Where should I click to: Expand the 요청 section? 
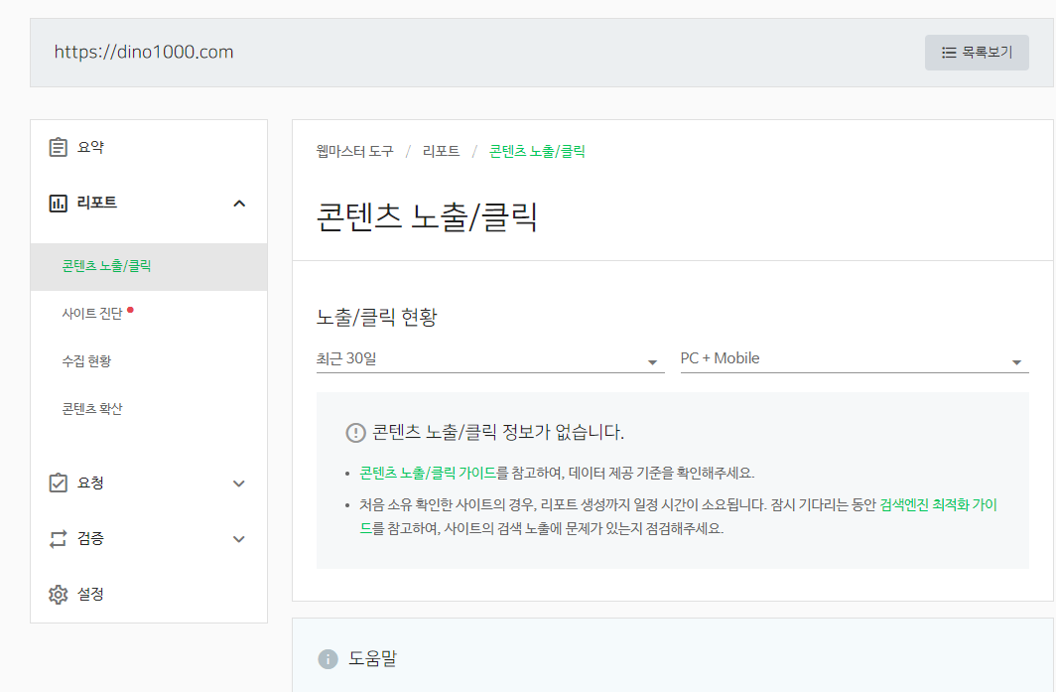click(238, 483)
